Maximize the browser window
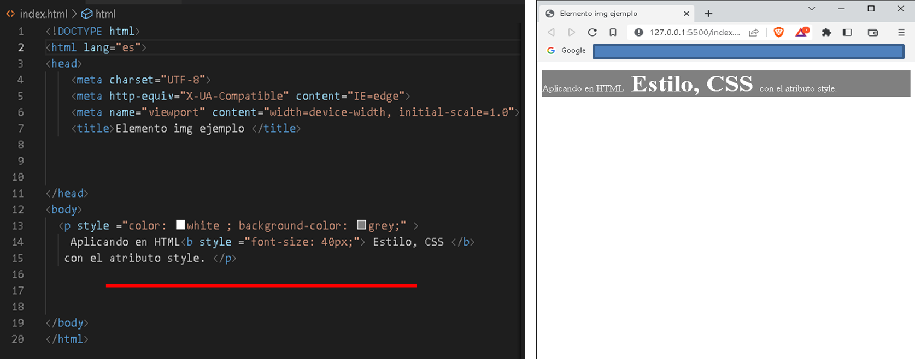 point(871,9)
